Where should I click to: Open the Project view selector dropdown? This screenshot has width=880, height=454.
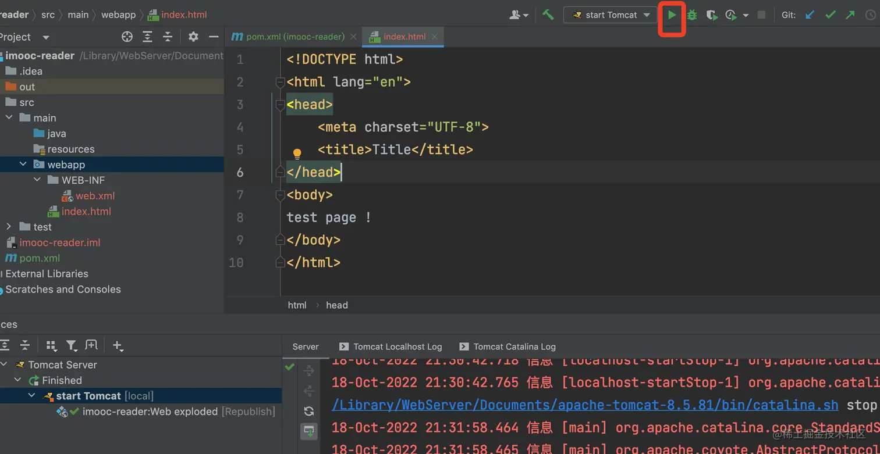[45, 37]
